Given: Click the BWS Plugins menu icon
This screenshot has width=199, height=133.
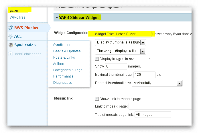Looking at the screenshot, I should coord(11,27).
